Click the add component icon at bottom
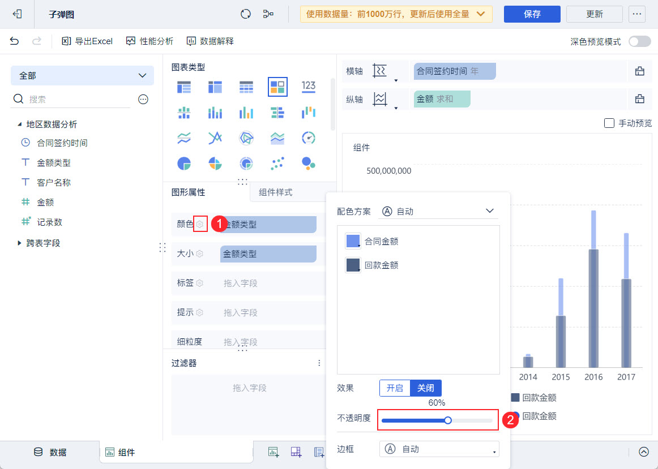This screenshot has width=658, height=469. coord(274,452)
